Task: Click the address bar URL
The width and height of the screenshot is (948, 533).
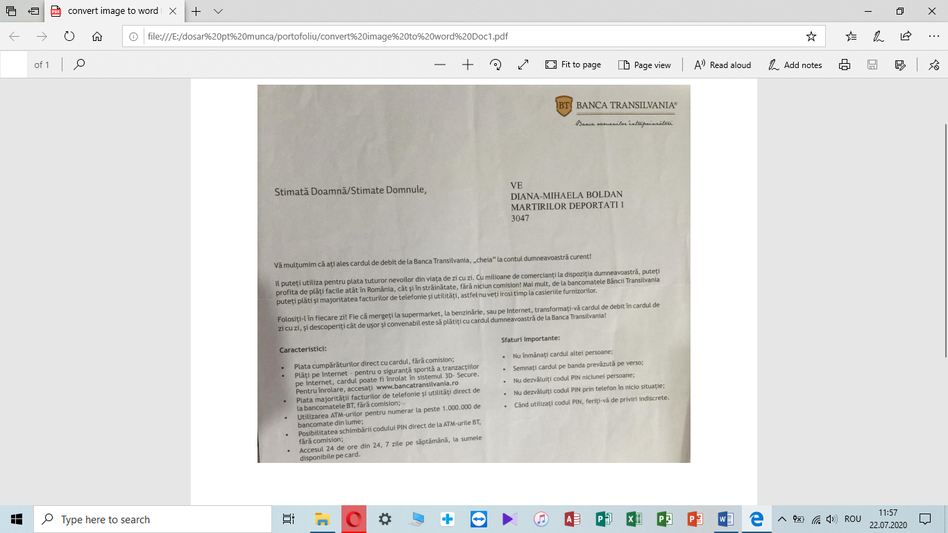Action: pos(328,36)
